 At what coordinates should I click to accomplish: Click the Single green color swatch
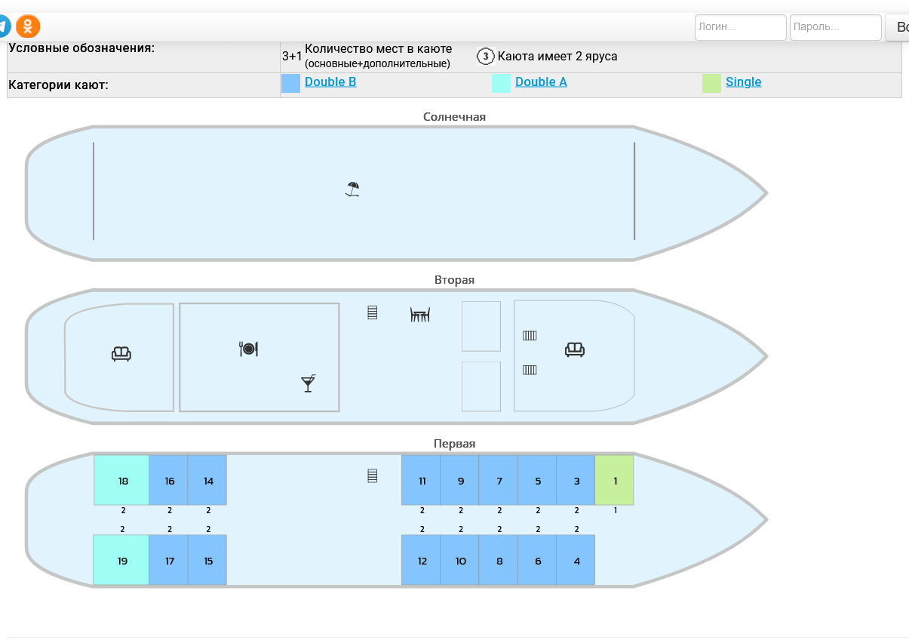711,83
